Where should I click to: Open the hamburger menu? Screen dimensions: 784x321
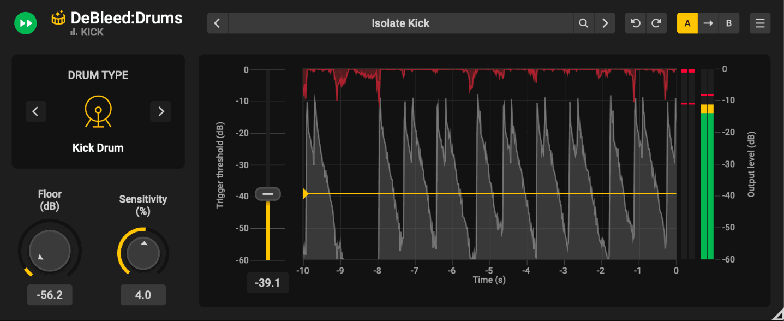(x=760, y=23)
